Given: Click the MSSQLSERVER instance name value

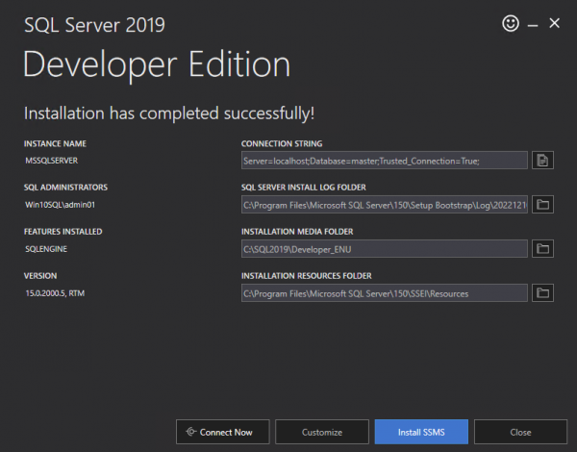Looking at the screenshot, I should tap(52, 161).
